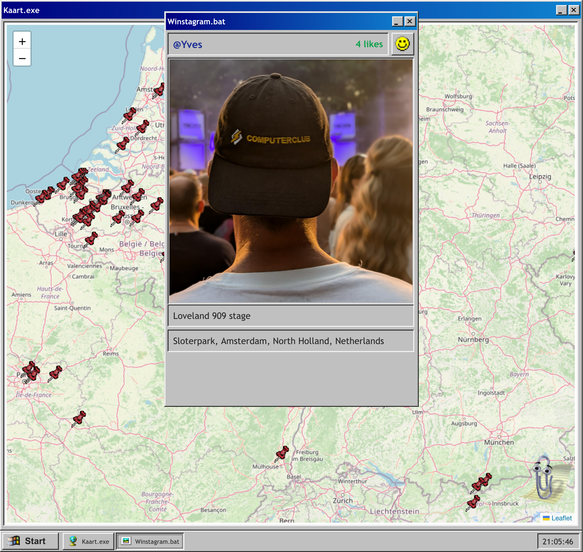
Task: Zoom in on the map with the plus button
Action: click(22, 42)
